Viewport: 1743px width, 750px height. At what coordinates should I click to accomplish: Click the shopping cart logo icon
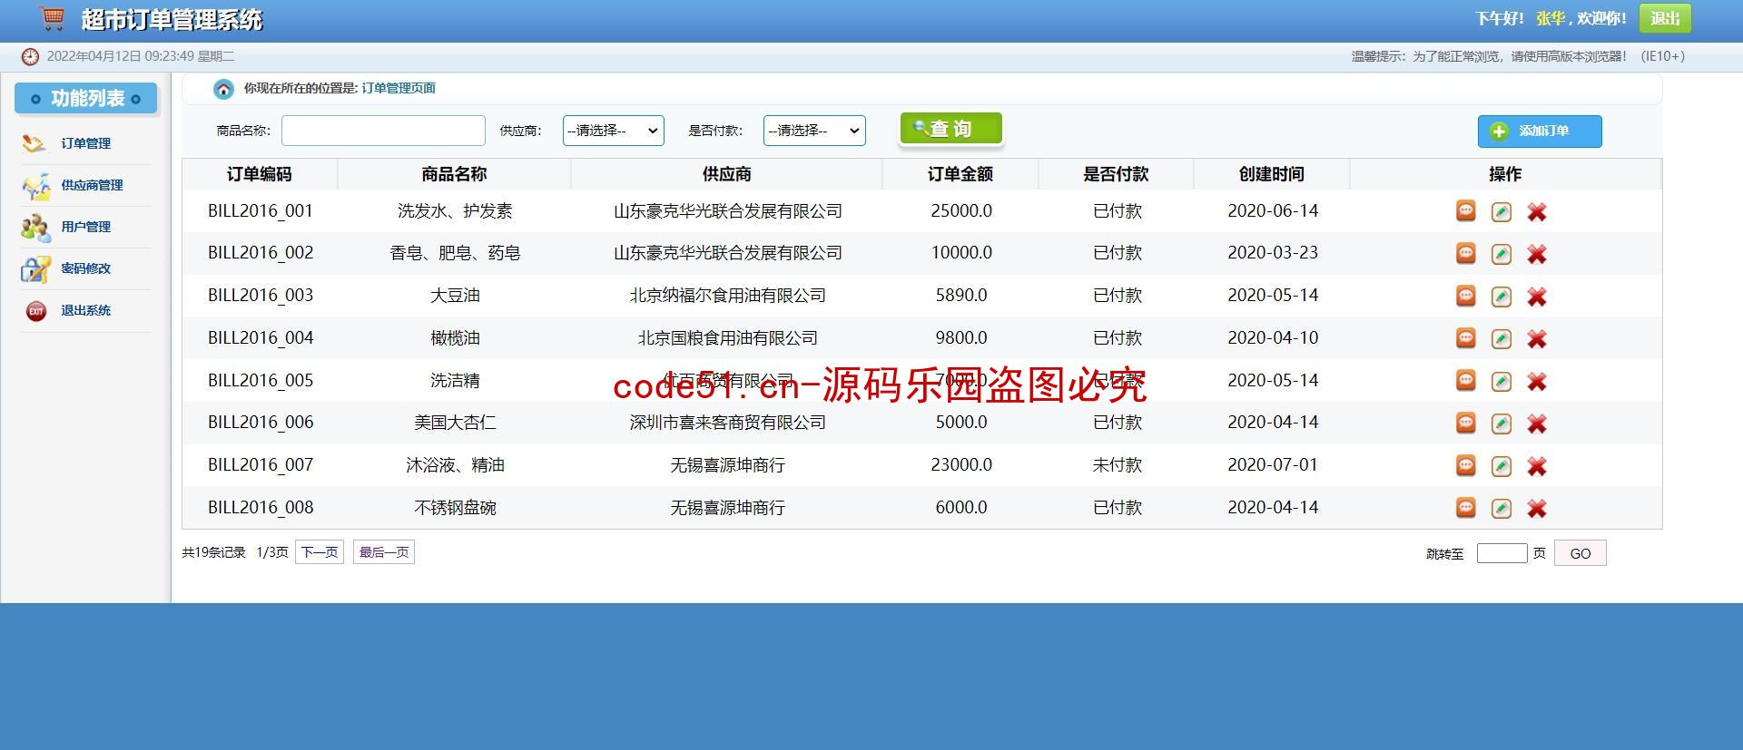pos(53,17)
